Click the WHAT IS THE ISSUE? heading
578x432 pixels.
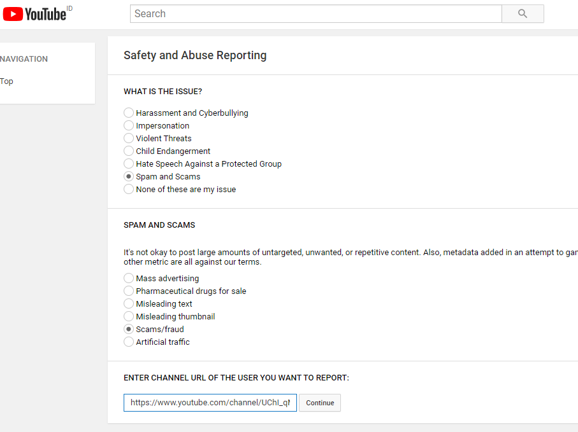tap(163, 91)
